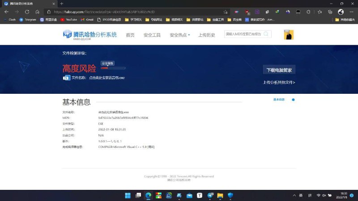Click the browser Back arrow

6,12
